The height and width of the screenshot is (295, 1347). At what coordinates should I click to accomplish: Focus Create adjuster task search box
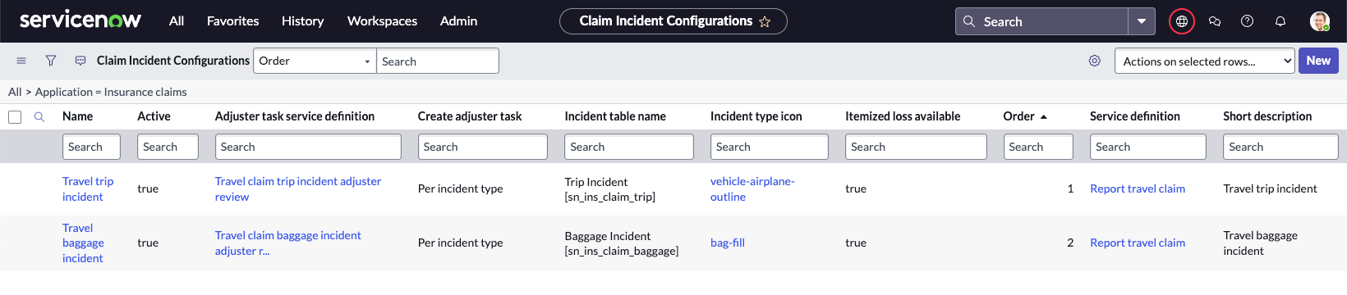coord(483,147)
